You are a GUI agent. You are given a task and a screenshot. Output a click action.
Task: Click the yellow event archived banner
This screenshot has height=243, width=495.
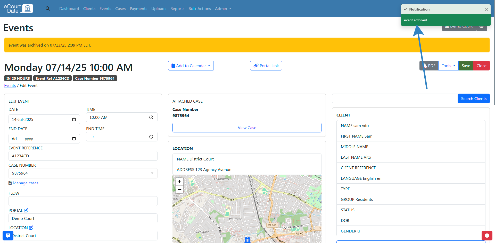pyautogui.click(x=247, y=45)
